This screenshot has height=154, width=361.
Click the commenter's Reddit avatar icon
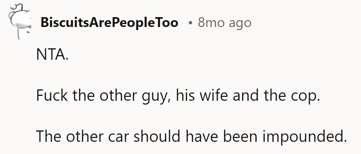point(19,22)
